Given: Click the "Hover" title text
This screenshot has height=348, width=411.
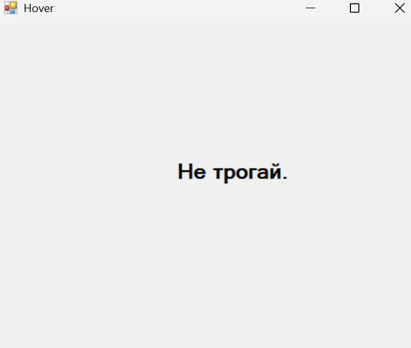Looking at the screenshot, I should [39, 8].
